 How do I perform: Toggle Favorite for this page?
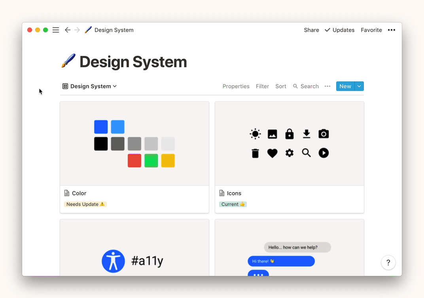click(x=371, y=30)
